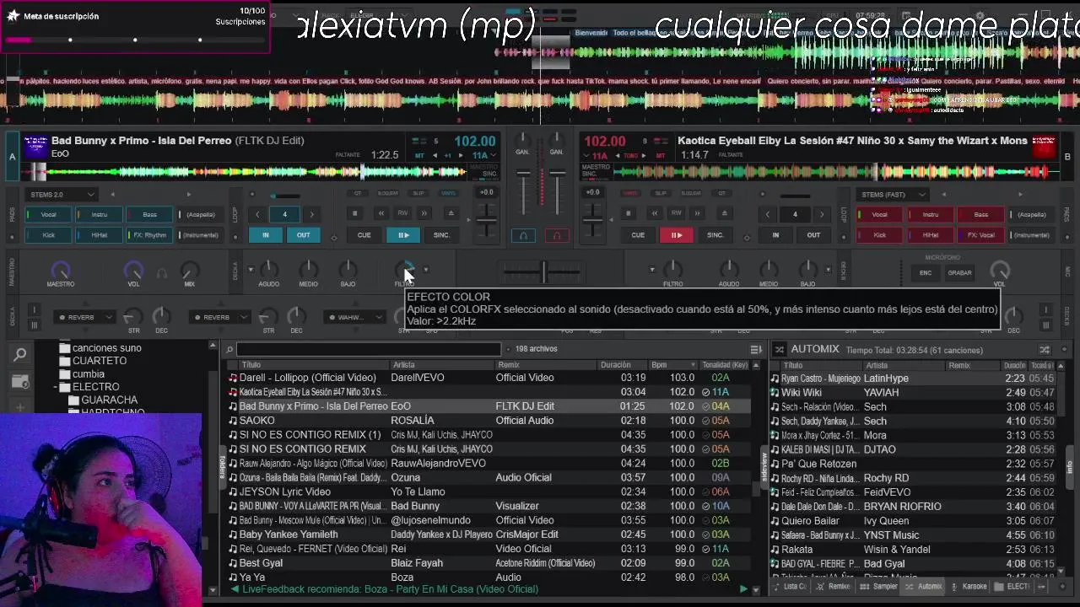Screen dimensions: 1080x607
Task: Open the WAHW... effect dropdown
Action: [377, 317]
